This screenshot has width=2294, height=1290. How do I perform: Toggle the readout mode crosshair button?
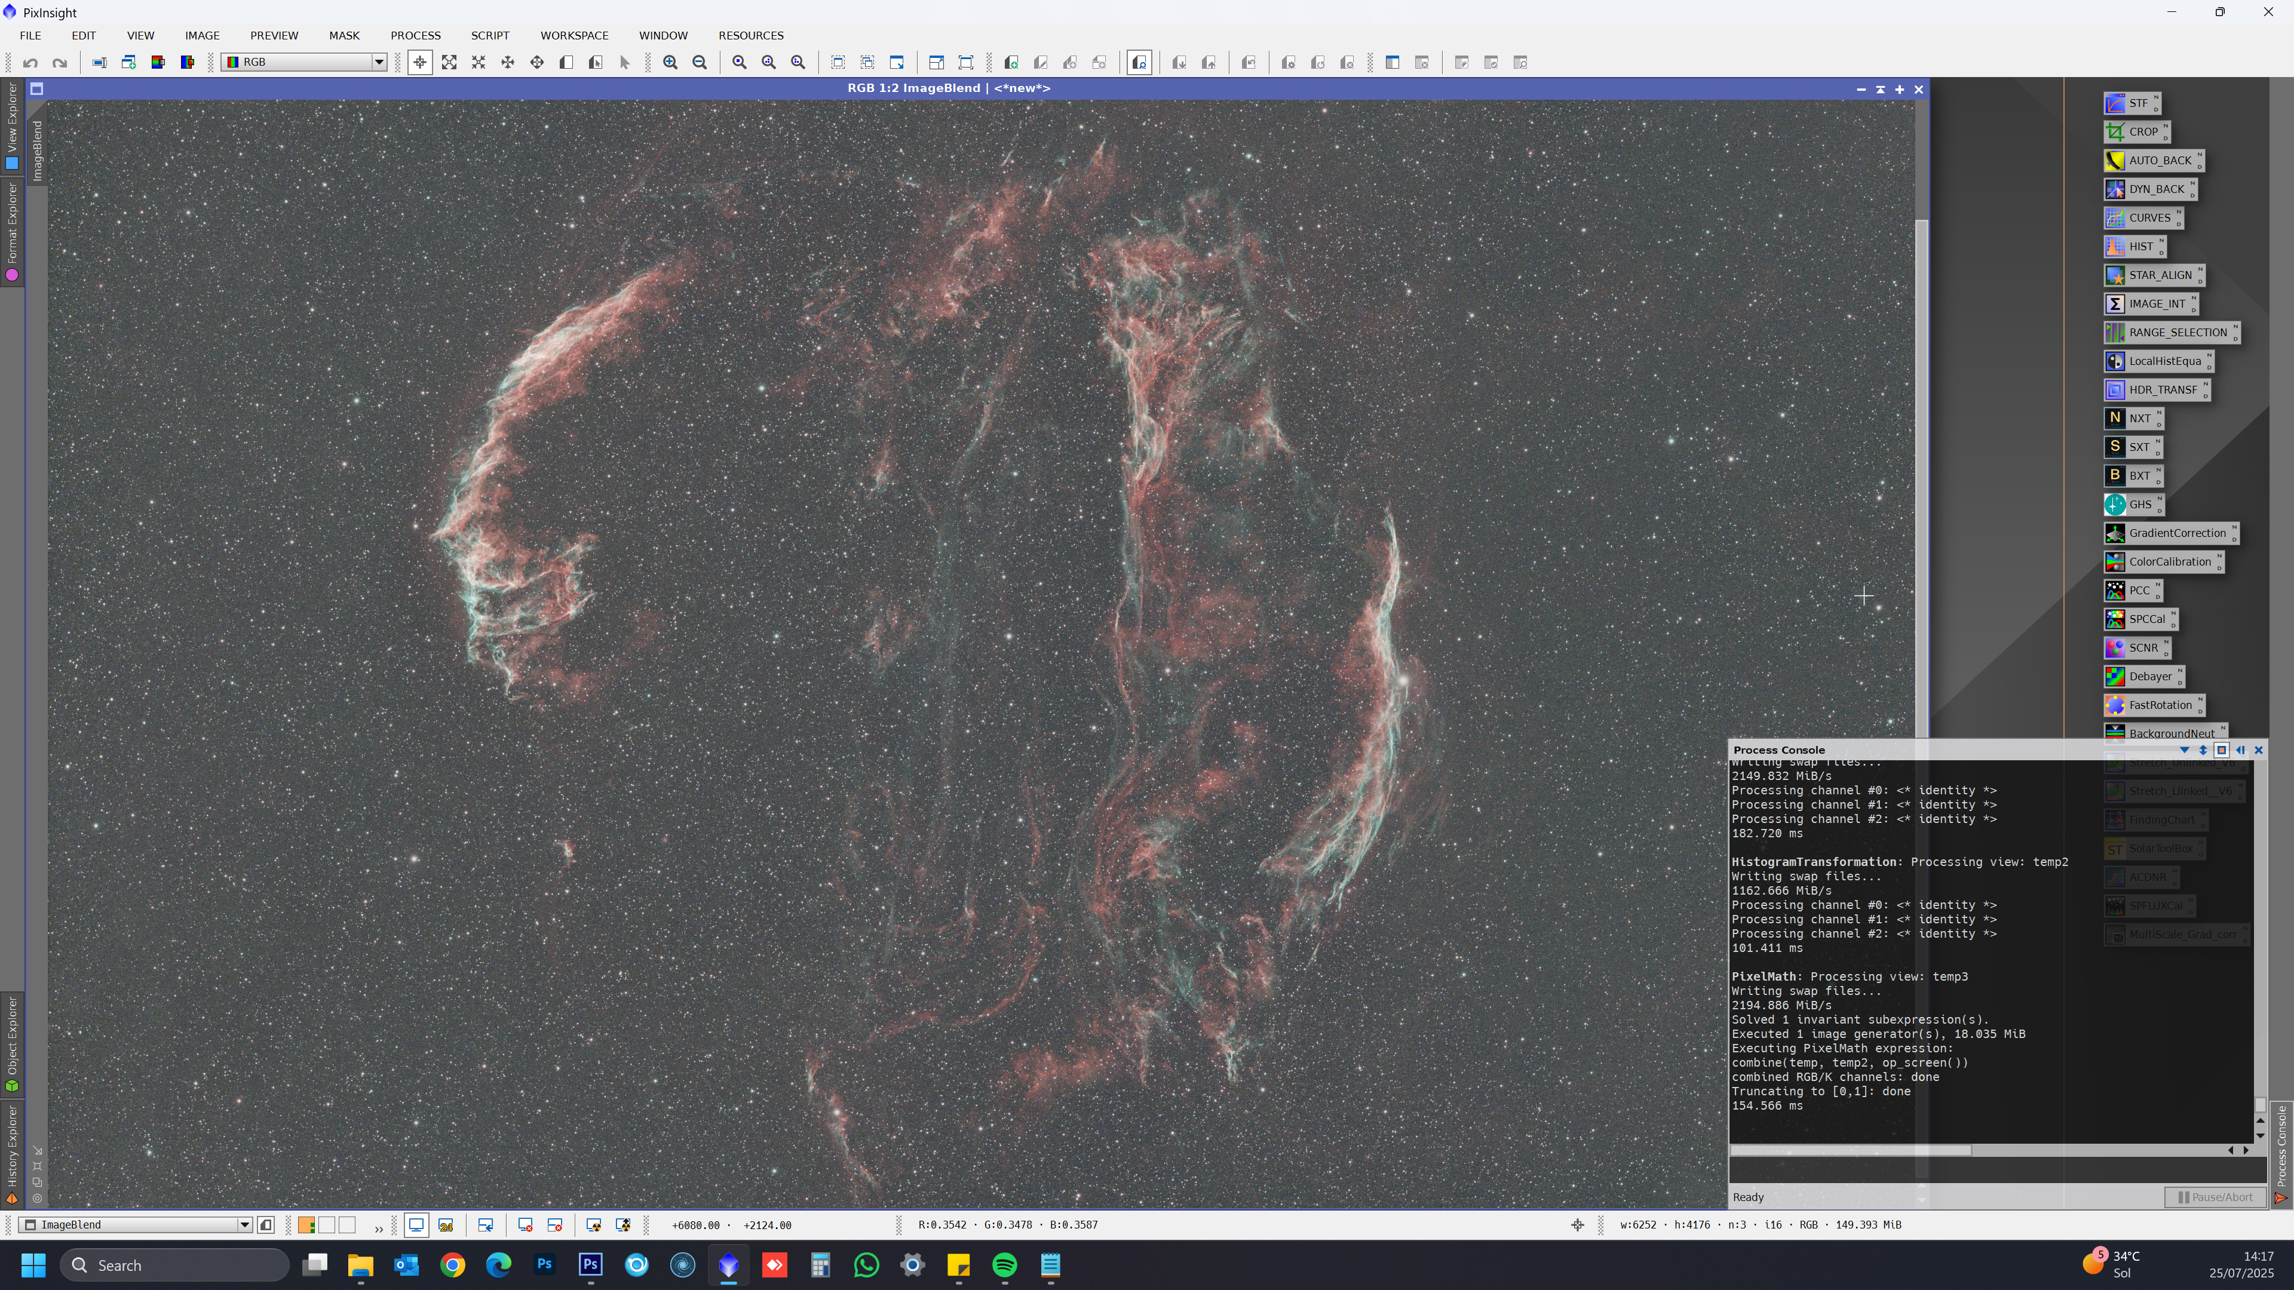(x=419, y=62)
